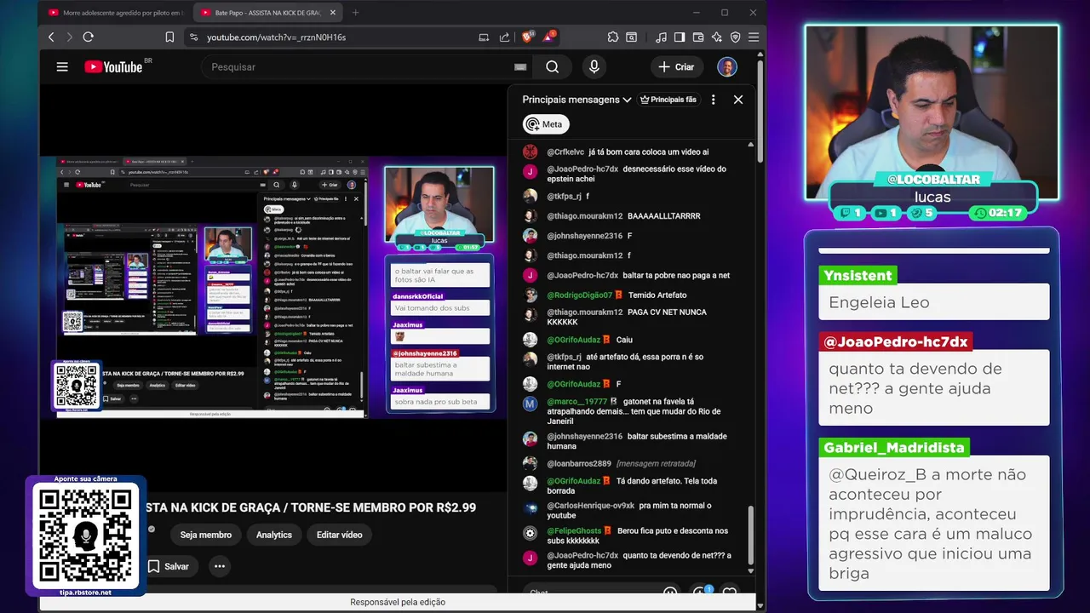Screen dimensions: 1090x613
Task: Click the chat scrollbar down arrow
Action: point(750,571)
